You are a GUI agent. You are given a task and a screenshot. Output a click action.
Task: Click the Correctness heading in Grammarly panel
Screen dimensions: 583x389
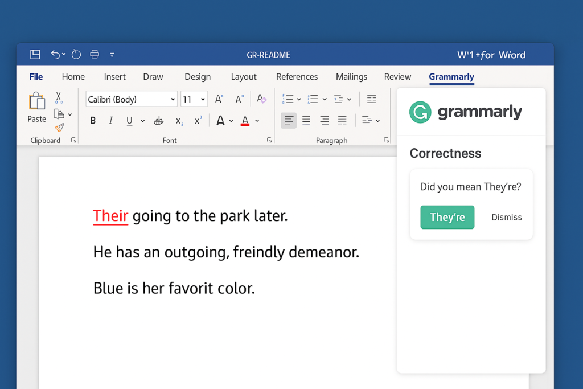445,153
